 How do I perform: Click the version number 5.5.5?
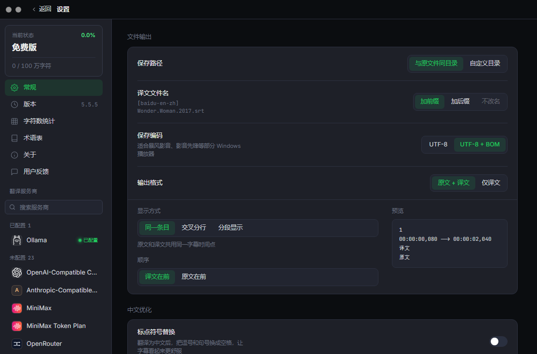pos(89,105)
